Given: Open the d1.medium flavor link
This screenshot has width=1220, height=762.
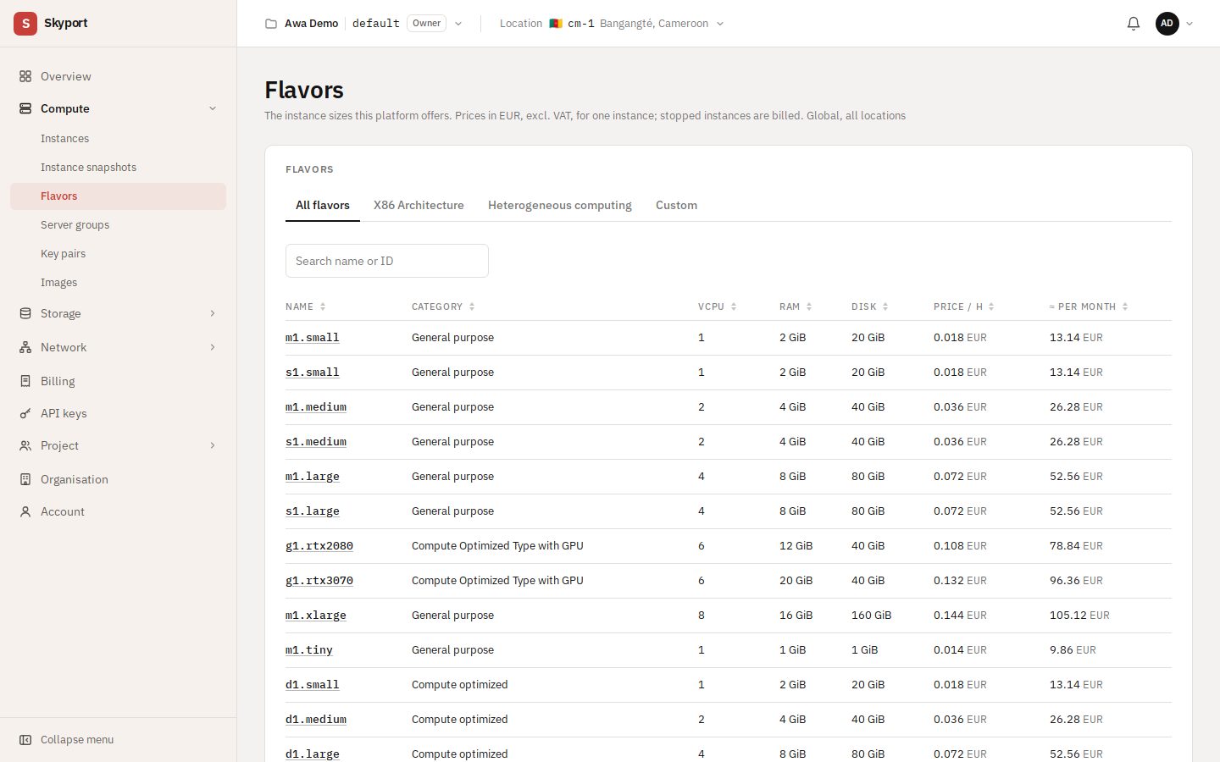Looking at the screenshot, I should click(x=316, y=720).
